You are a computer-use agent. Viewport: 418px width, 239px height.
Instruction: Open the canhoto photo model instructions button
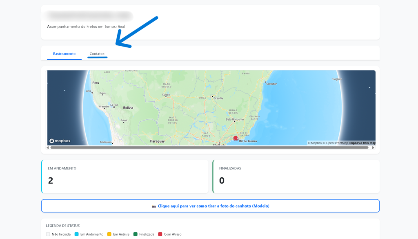coord(210,206)
